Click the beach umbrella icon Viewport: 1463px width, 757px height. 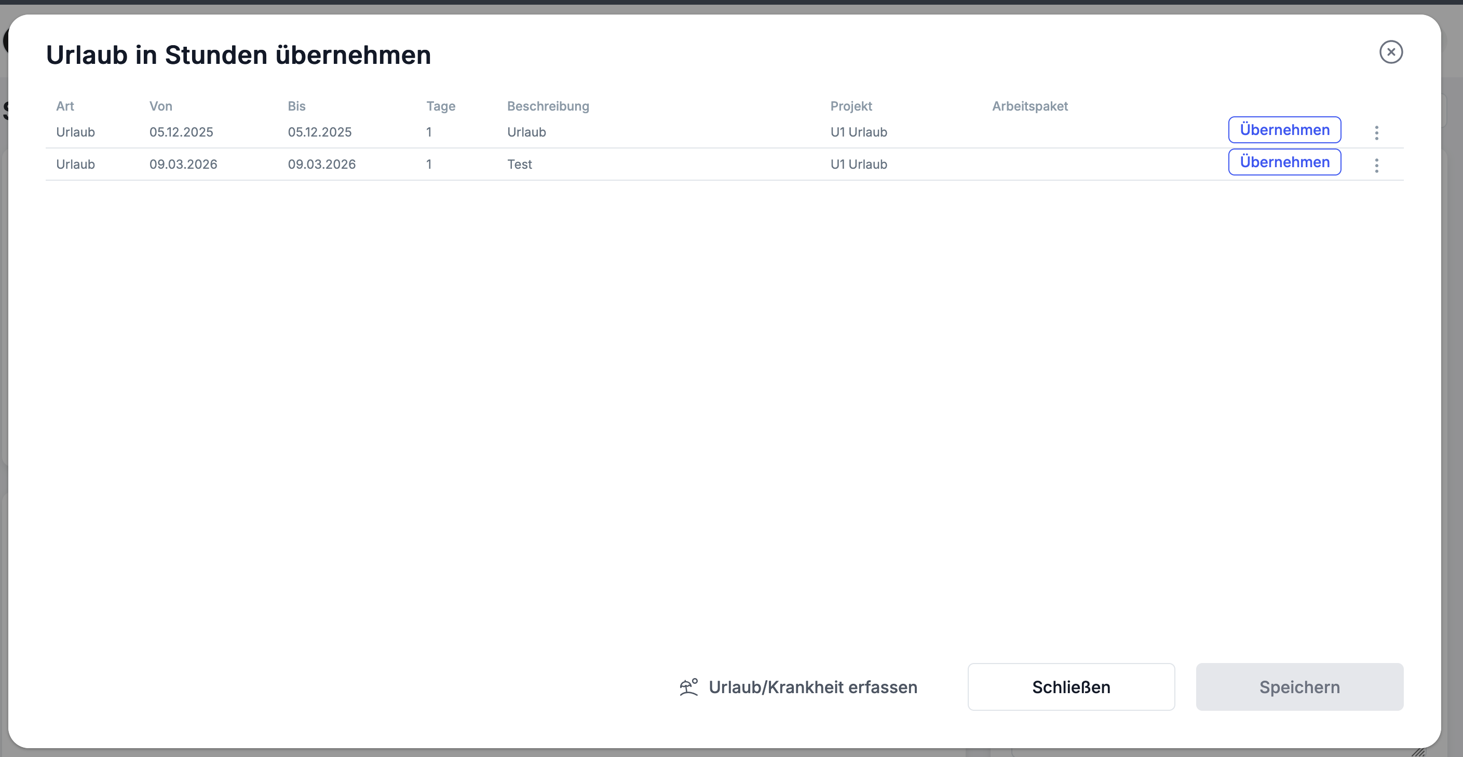pyautogui.click(x=688, y=687)
